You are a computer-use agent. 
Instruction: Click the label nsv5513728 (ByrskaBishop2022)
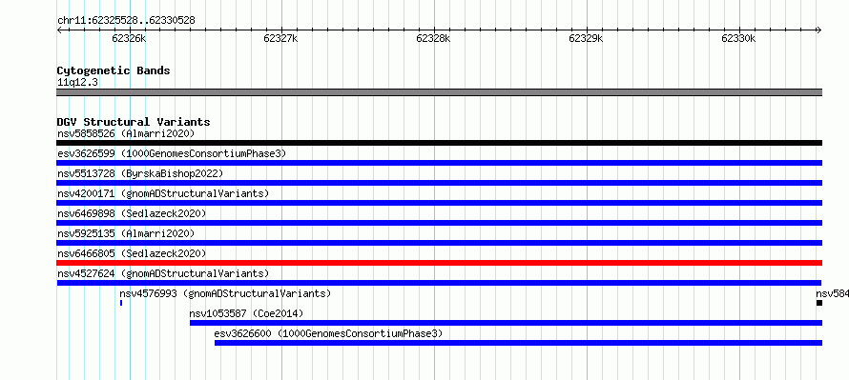(x=140, y=173)
